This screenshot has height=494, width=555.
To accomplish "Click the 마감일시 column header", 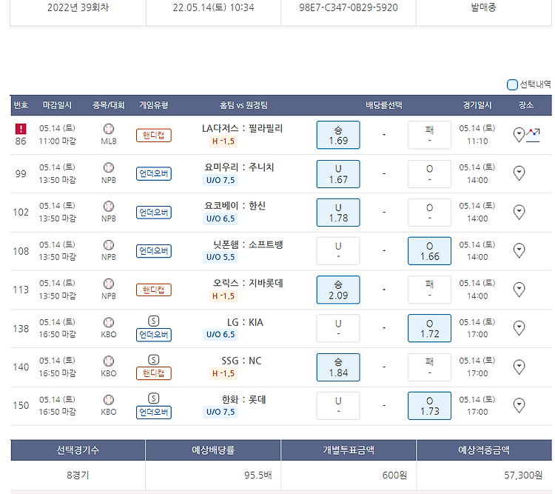I will tap(57, 105).
